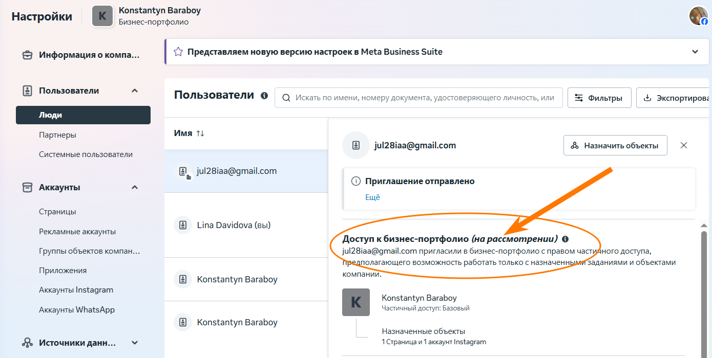The height and width of the screenshot is (358, 712).
Task: Click the Имя column header
Action: [x=183, y=133]
